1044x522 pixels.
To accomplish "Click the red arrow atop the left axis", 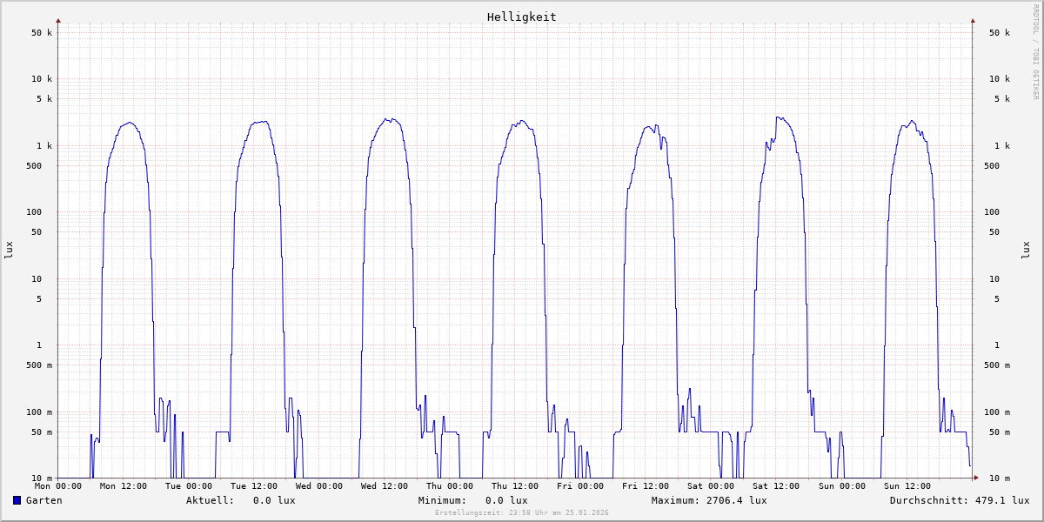I will click(58, 20).
